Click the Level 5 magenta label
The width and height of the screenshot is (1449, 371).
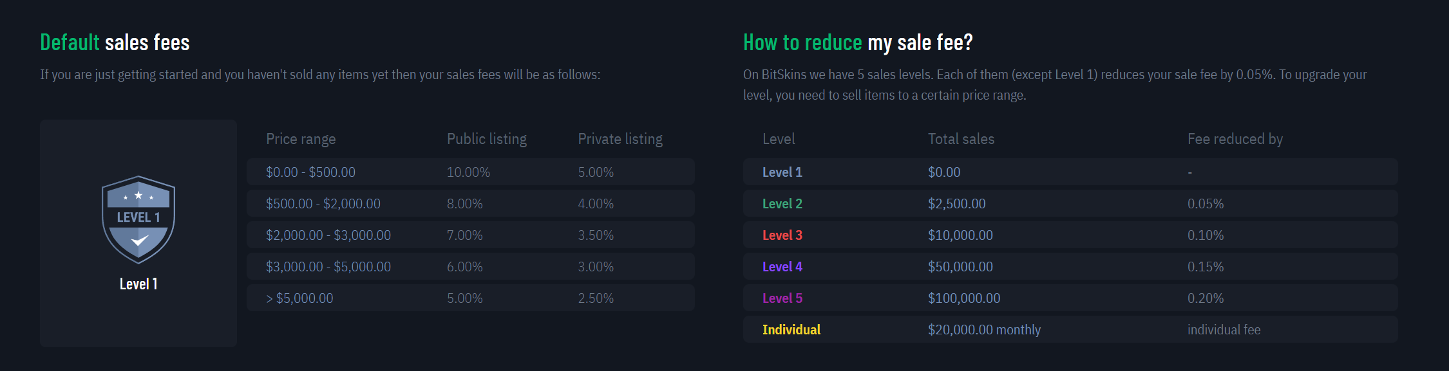coord(782,298)
